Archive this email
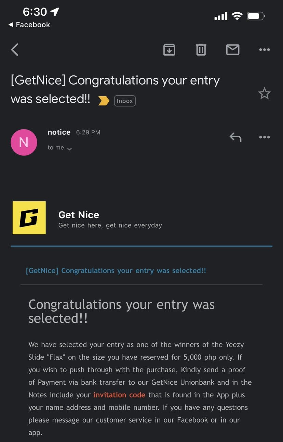This screenshot has height=442, width=283. [x=169, y=50]
